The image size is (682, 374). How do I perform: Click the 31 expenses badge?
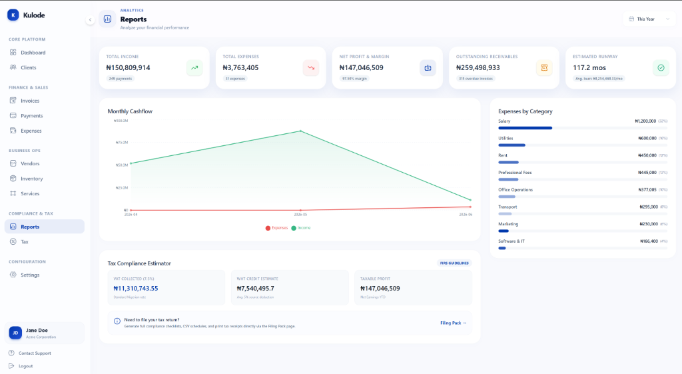tap(235, 79)
